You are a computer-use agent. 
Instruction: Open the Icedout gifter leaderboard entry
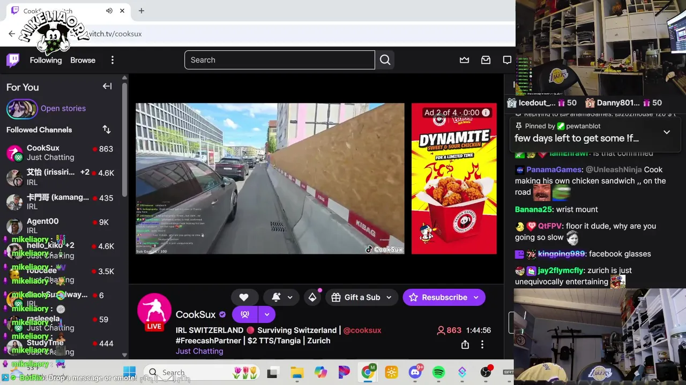click(541, 103)
